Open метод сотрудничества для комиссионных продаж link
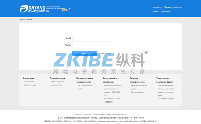This screenshot has height=124, width=201. (x=113, y=90)
